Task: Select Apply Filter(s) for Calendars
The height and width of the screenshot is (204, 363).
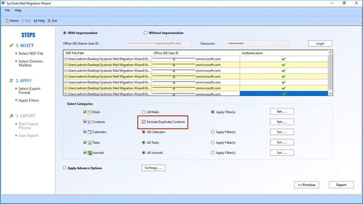Action: point(213,132)
